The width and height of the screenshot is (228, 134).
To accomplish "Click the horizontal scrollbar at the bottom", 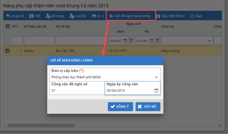I will pyautogui.click(x=41, y=126).
